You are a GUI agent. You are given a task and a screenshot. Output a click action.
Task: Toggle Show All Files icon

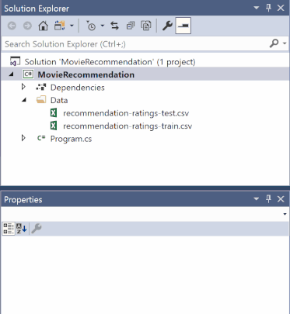pyautogui.click(x=146, y=26)
